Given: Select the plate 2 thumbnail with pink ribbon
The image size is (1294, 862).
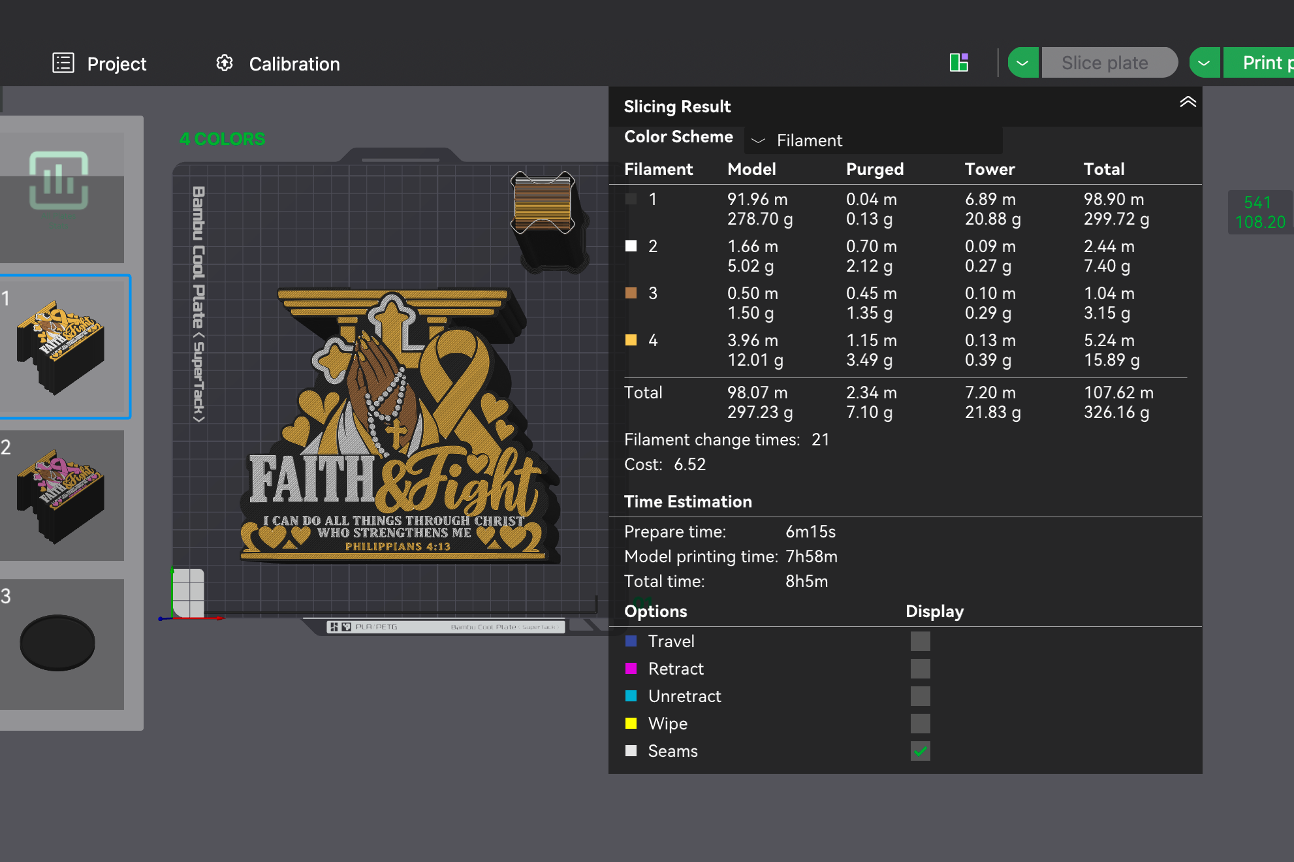Looking at the screenshot, I should [62, 495].
